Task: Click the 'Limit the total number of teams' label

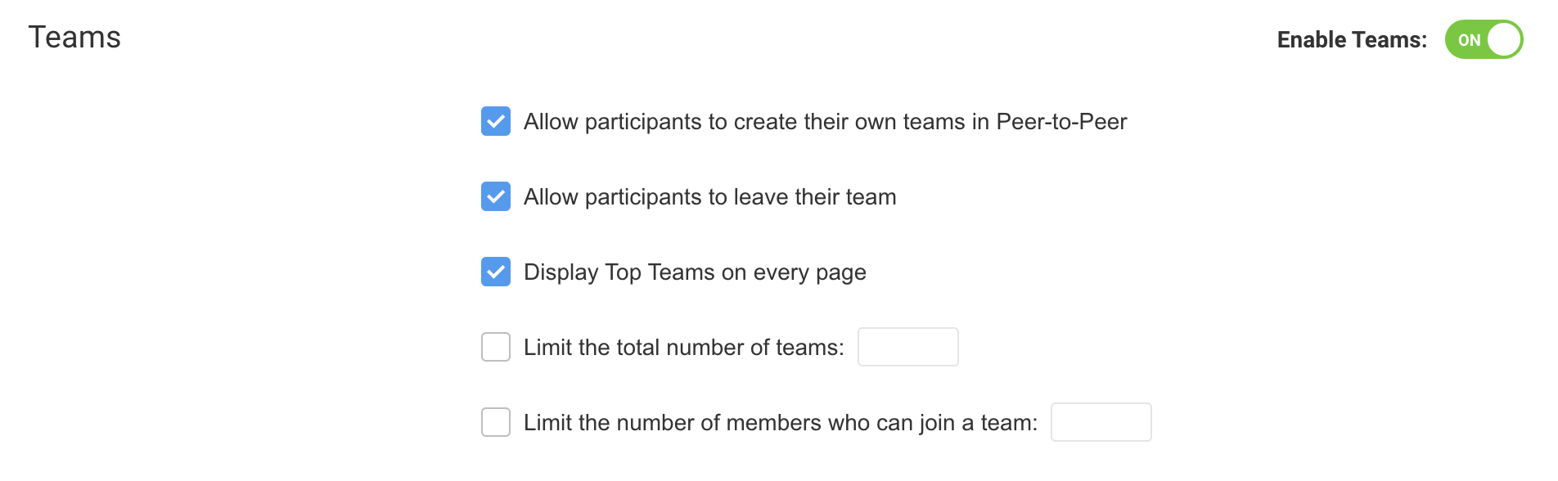Action: coord(683,348)
